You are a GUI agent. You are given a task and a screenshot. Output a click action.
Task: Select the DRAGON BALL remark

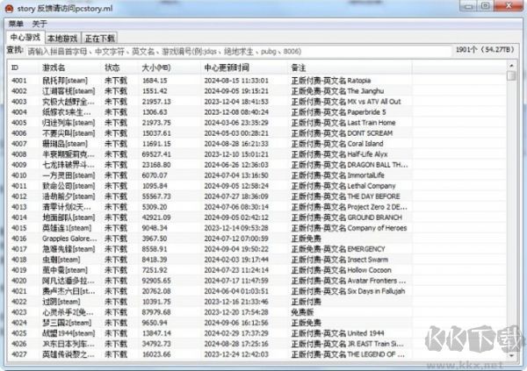pyautogui.click(x=350, y=165)
